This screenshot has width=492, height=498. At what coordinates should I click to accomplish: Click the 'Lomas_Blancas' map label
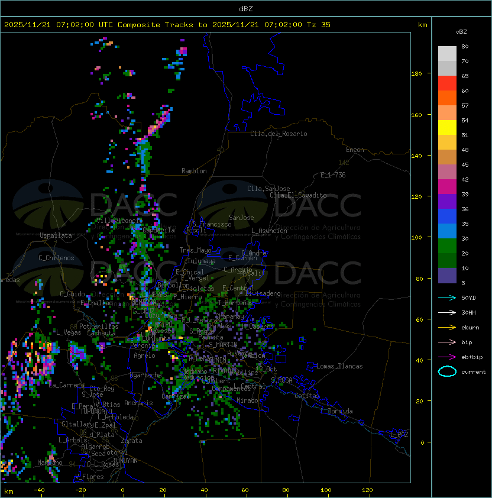tap(339, 367)
